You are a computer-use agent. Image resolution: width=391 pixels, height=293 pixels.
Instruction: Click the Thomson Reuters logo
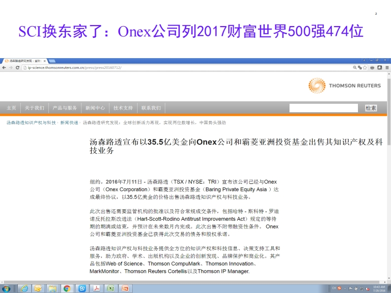click(x=344, y=86)
